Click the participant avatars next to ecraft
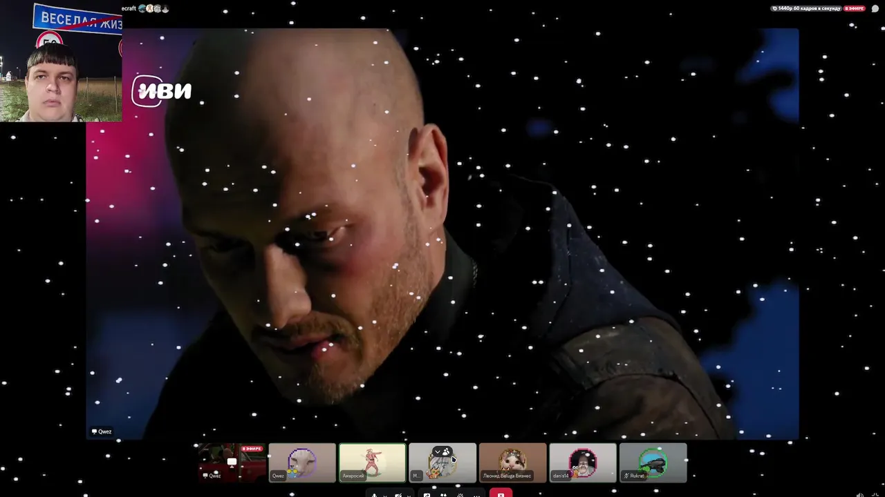 click(153, 8)
